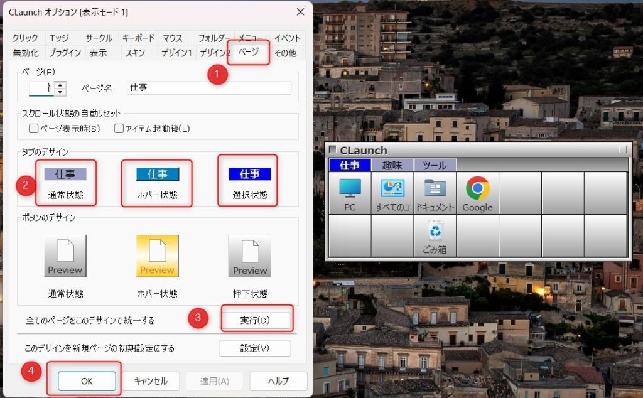Open すべてのコ item in CLaunch

[x=392, y=193]
